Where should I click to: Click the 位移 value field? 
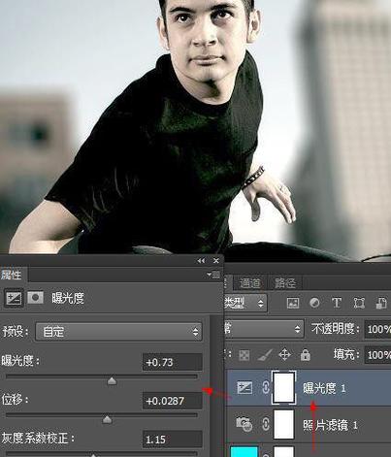(x=173, y=401)
